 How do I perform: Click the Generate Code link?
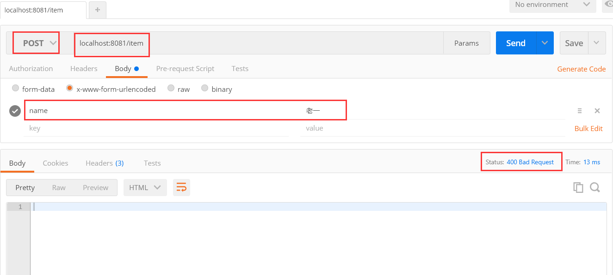point(581,69)
